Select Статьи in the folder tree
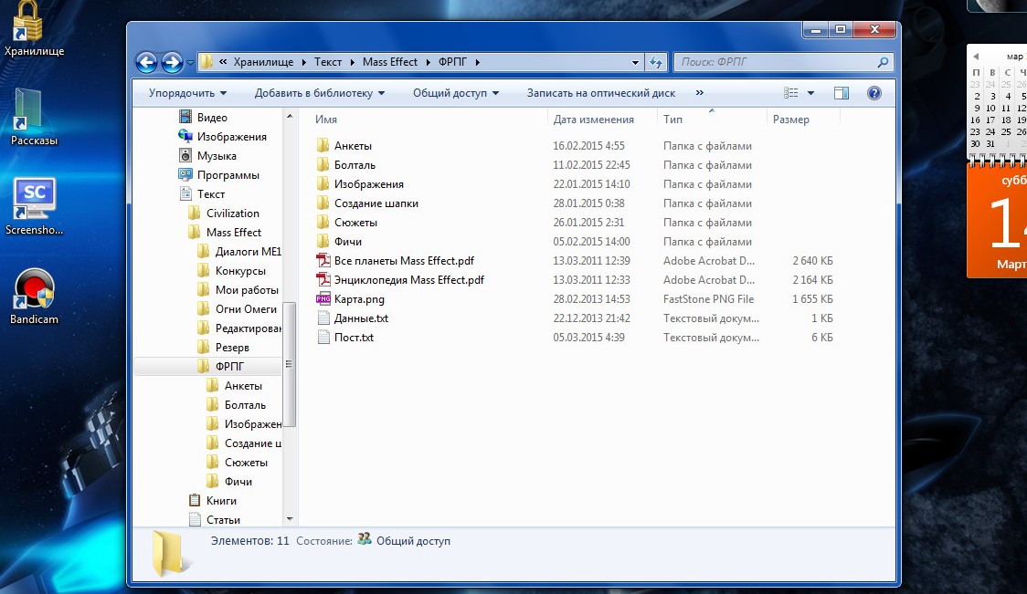 [x=223, y=519]
